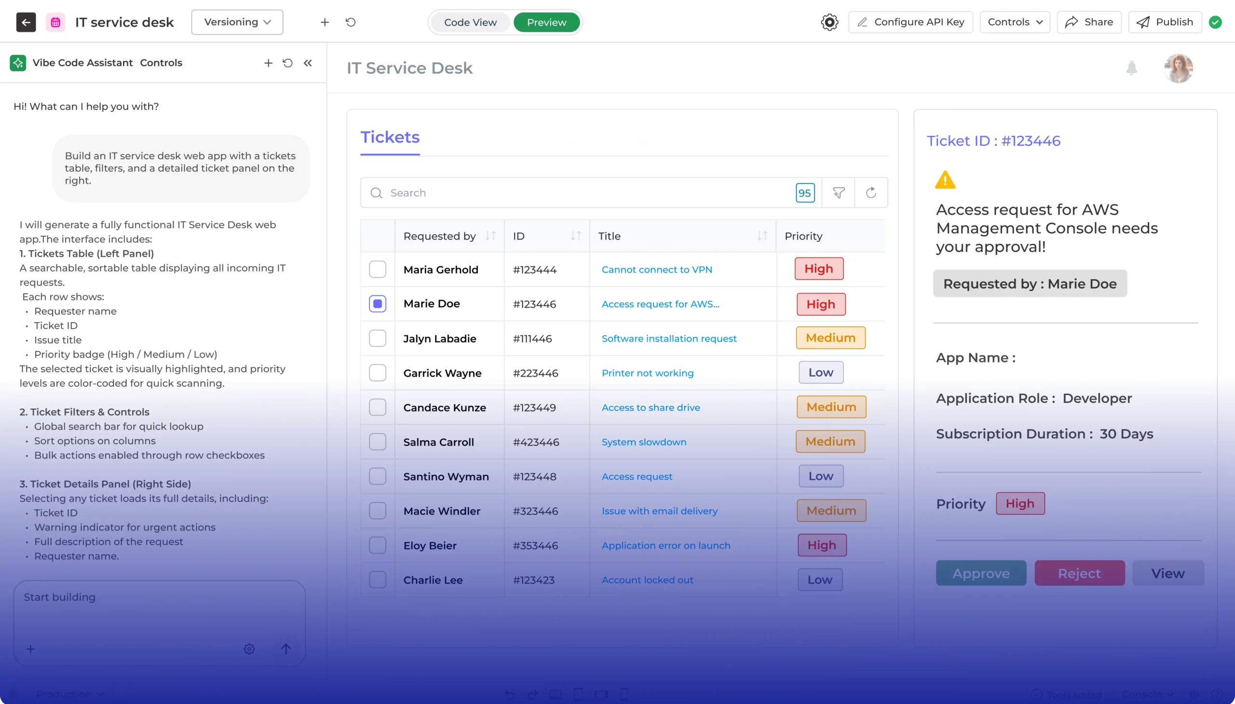
Task: Sort tickets by Requested by column
Action: tap(491, 236)
